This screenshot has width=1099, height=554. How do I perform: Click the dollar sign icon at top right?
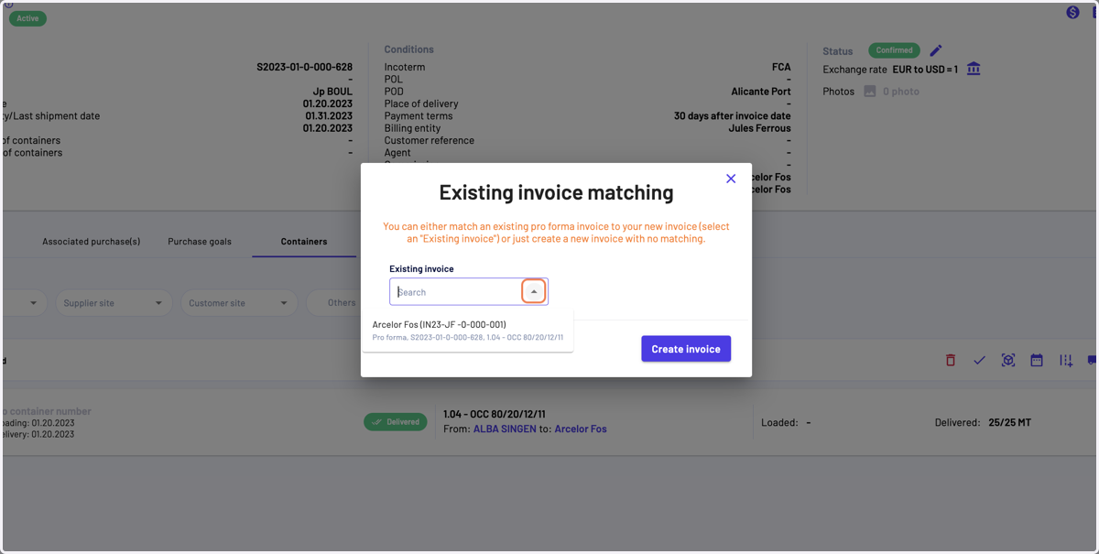click(1072, 12)
